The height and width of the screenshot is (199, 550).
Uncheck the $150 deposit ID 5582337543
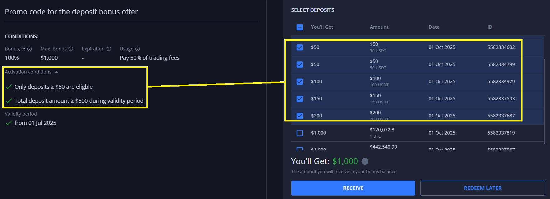tap(300, 99)
